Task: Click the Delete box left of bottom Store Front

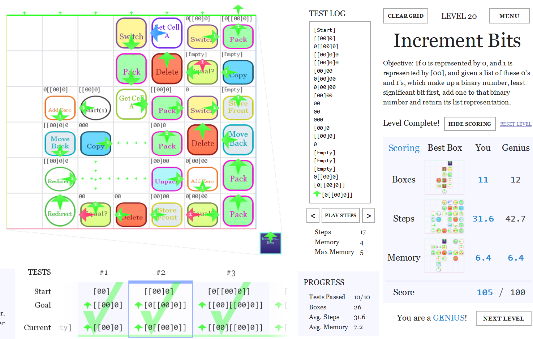Action: 132,215
